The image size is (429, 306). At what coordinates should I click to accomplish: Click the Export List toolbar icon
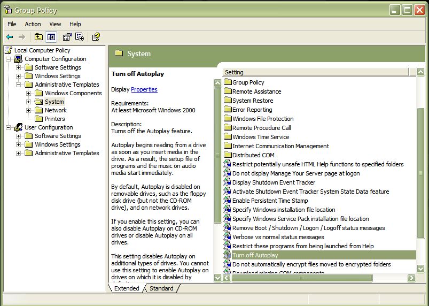point(80,37)
